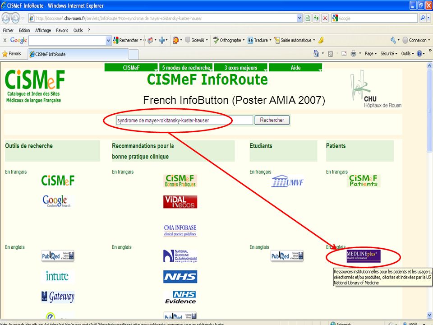Click the browser URL address bar
The height and width of the screenshot is (325, 433).
[x=163, y=19]
